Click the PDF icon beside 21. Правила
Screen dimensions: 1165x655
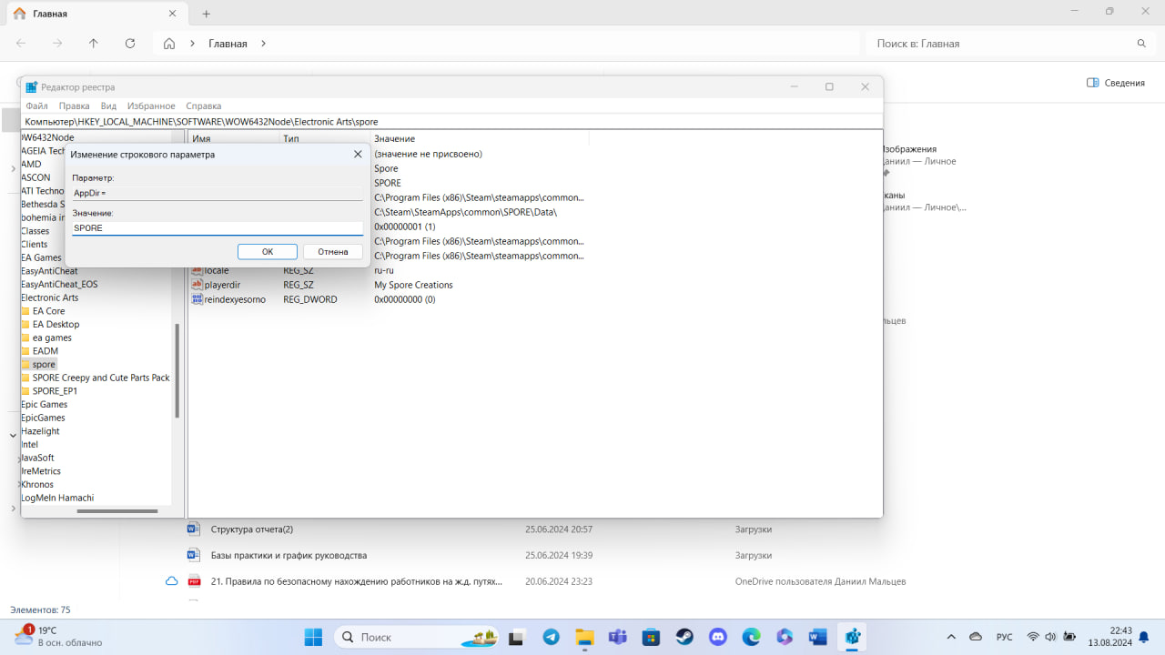(193, 581)
